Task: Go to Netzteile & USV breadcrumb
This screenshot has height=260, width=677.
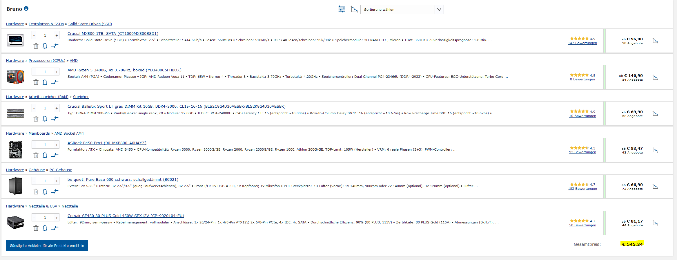Action: pyautogui.click(x=43, y=206)
